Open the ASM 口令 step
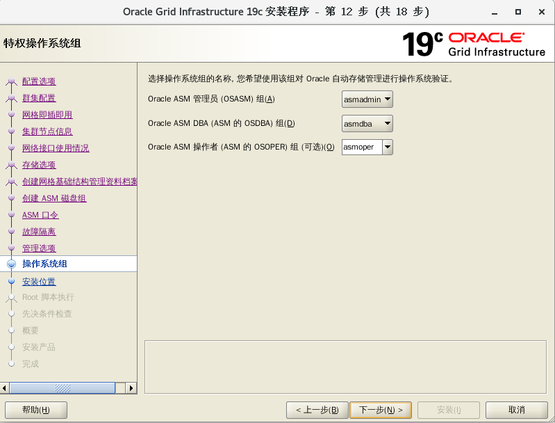Screen dimensions: 555x423 click(40, 215)
